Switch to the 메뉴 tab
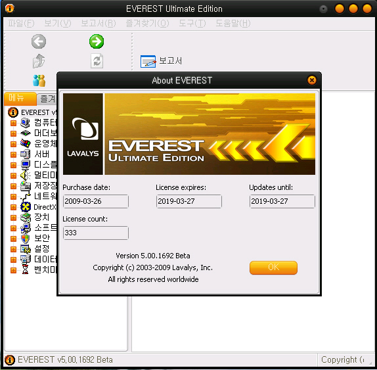 click(20, 99)
